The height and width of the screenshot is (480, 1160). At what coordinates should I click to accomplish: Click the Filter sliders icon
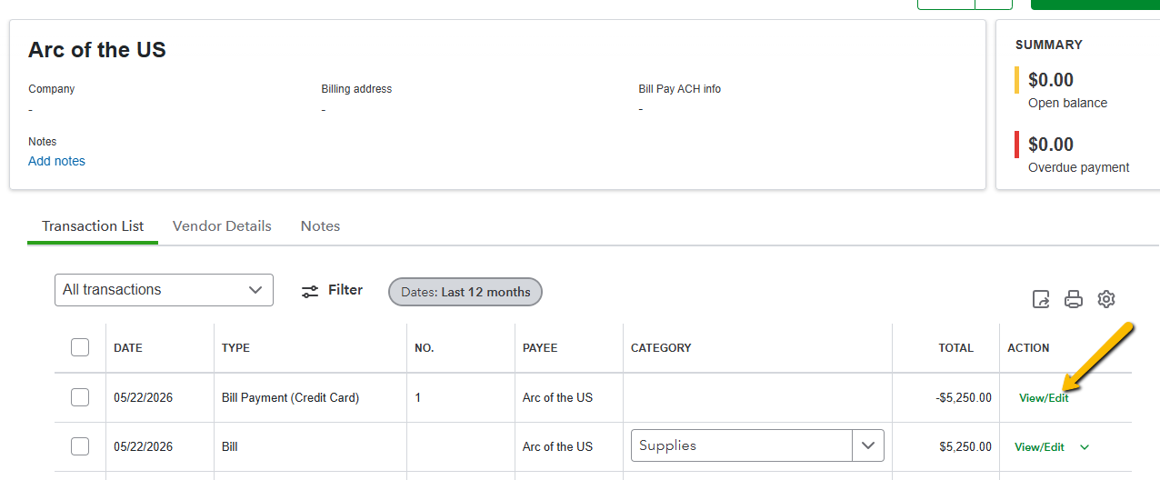pos(310,291)
